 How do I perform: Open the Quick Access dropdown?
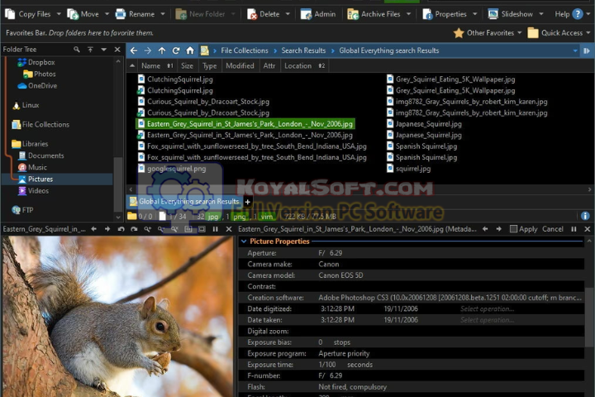559,33
